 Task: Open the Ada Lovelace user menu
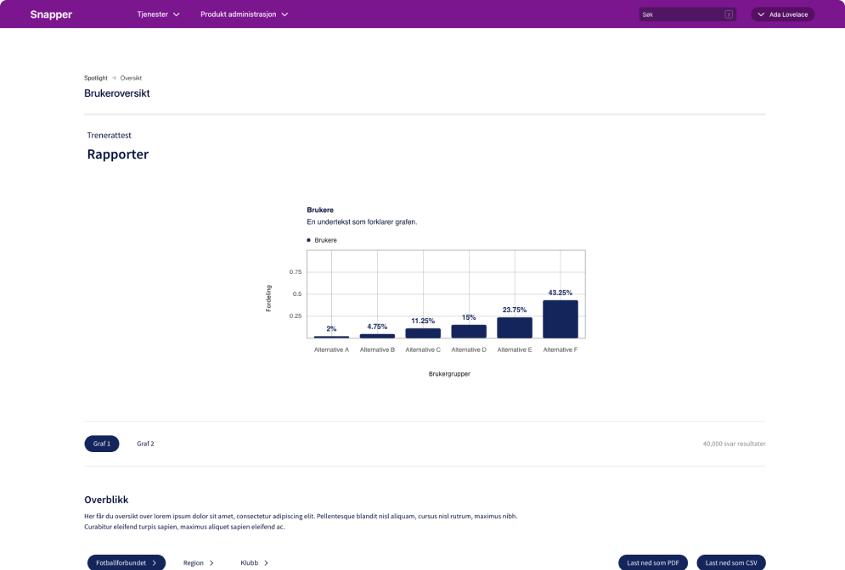pos(782,14)
